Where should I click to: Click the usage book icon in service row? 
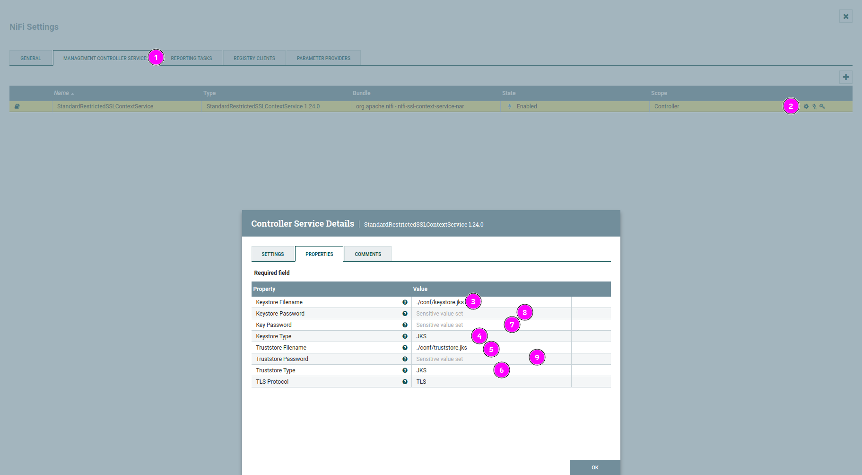17,106
